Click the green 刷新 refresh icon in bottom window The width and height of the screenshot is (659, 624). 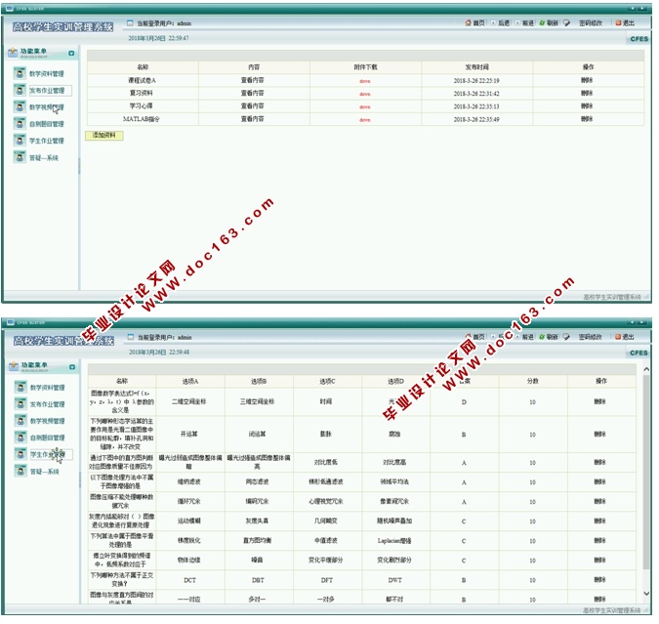(x=542, y=337)
